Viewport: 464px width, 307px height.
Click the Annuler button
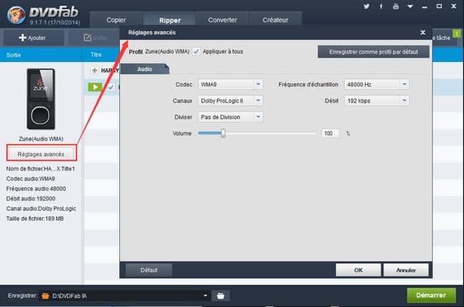click(x=406, y=270)
